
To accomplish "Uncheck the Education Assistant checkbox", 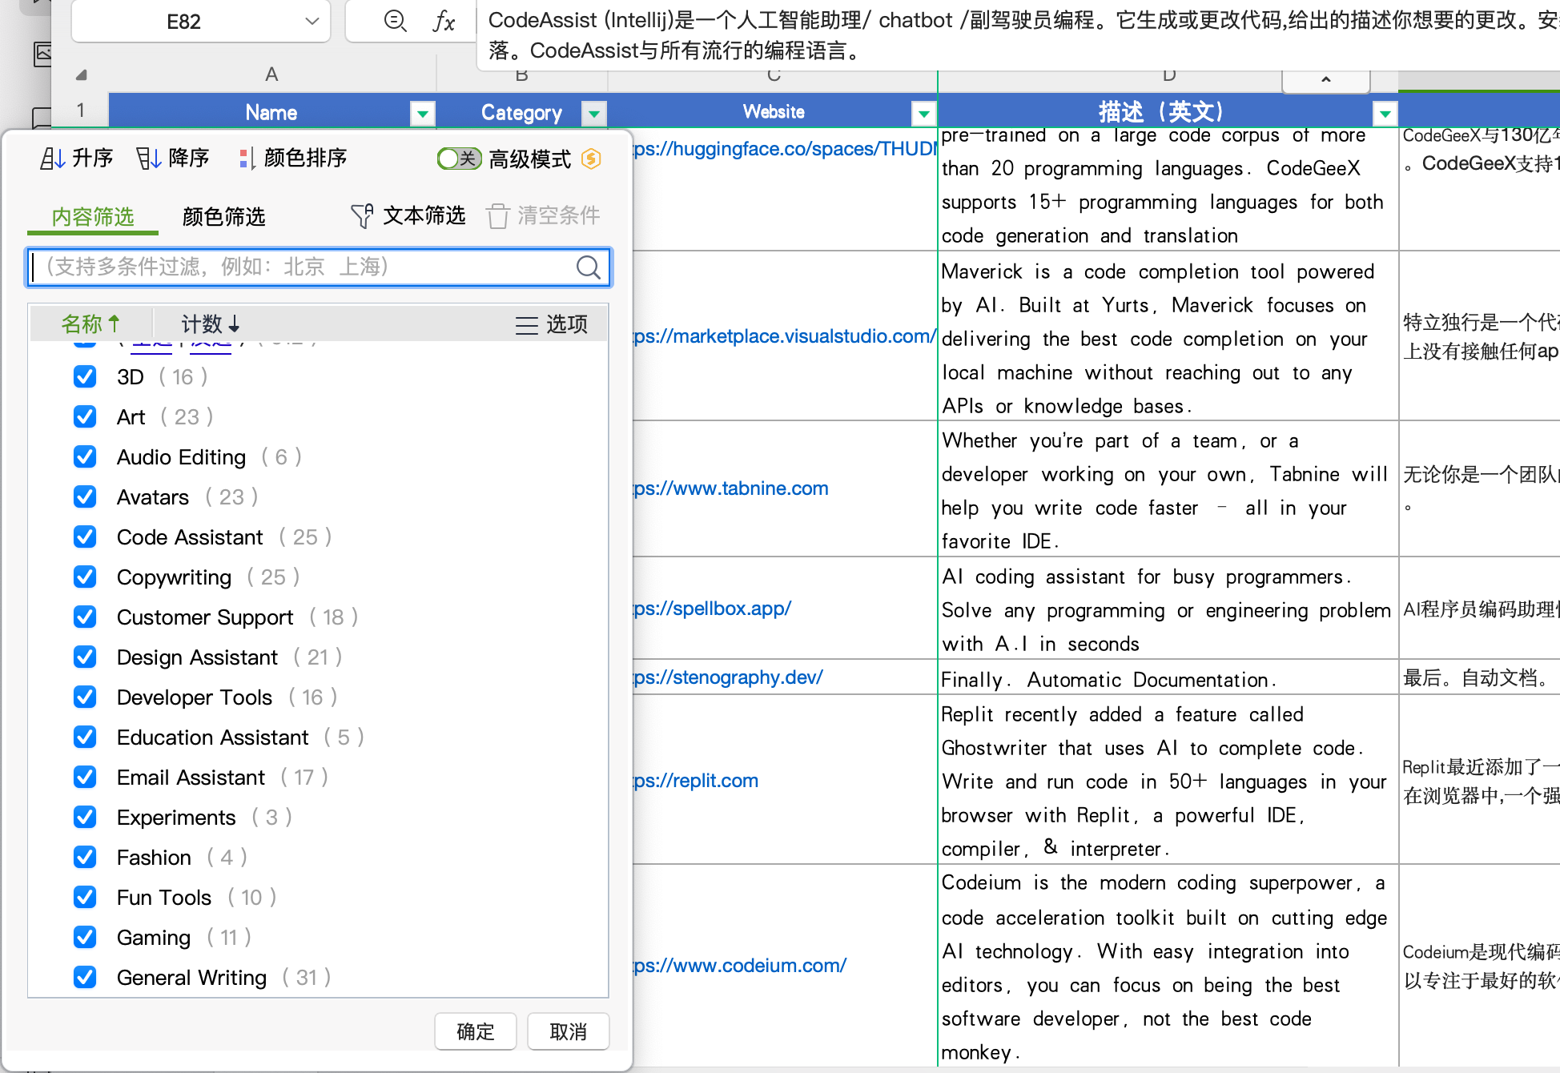I will [85, 737].
